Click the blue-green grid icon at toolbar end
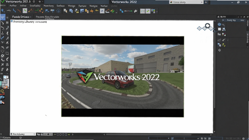Screen dimensions: 249x140 [x=153, y=11]
